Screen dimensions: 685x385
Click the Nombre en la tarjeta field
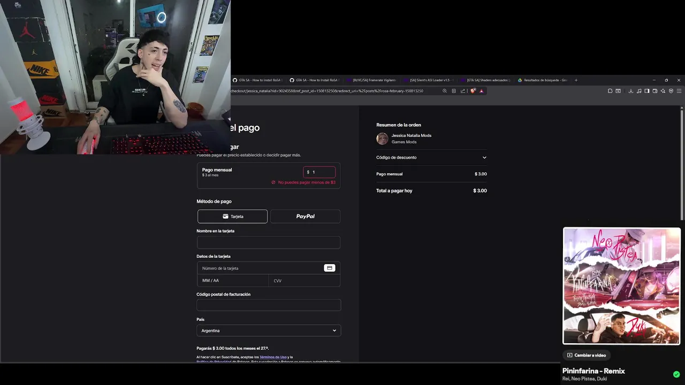[269, 242]
